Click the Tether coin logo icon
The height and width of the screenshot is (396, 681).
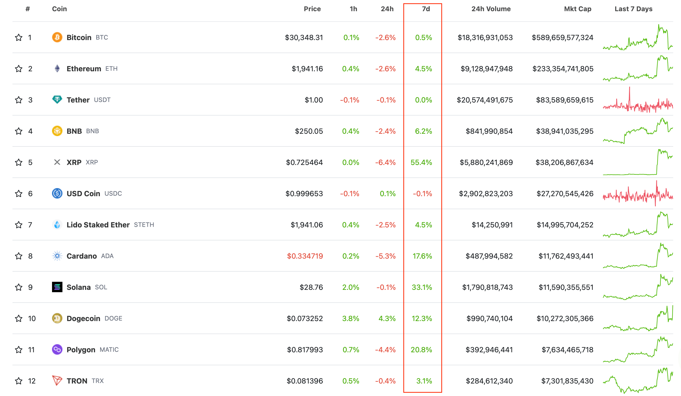[x=57, y=100]
